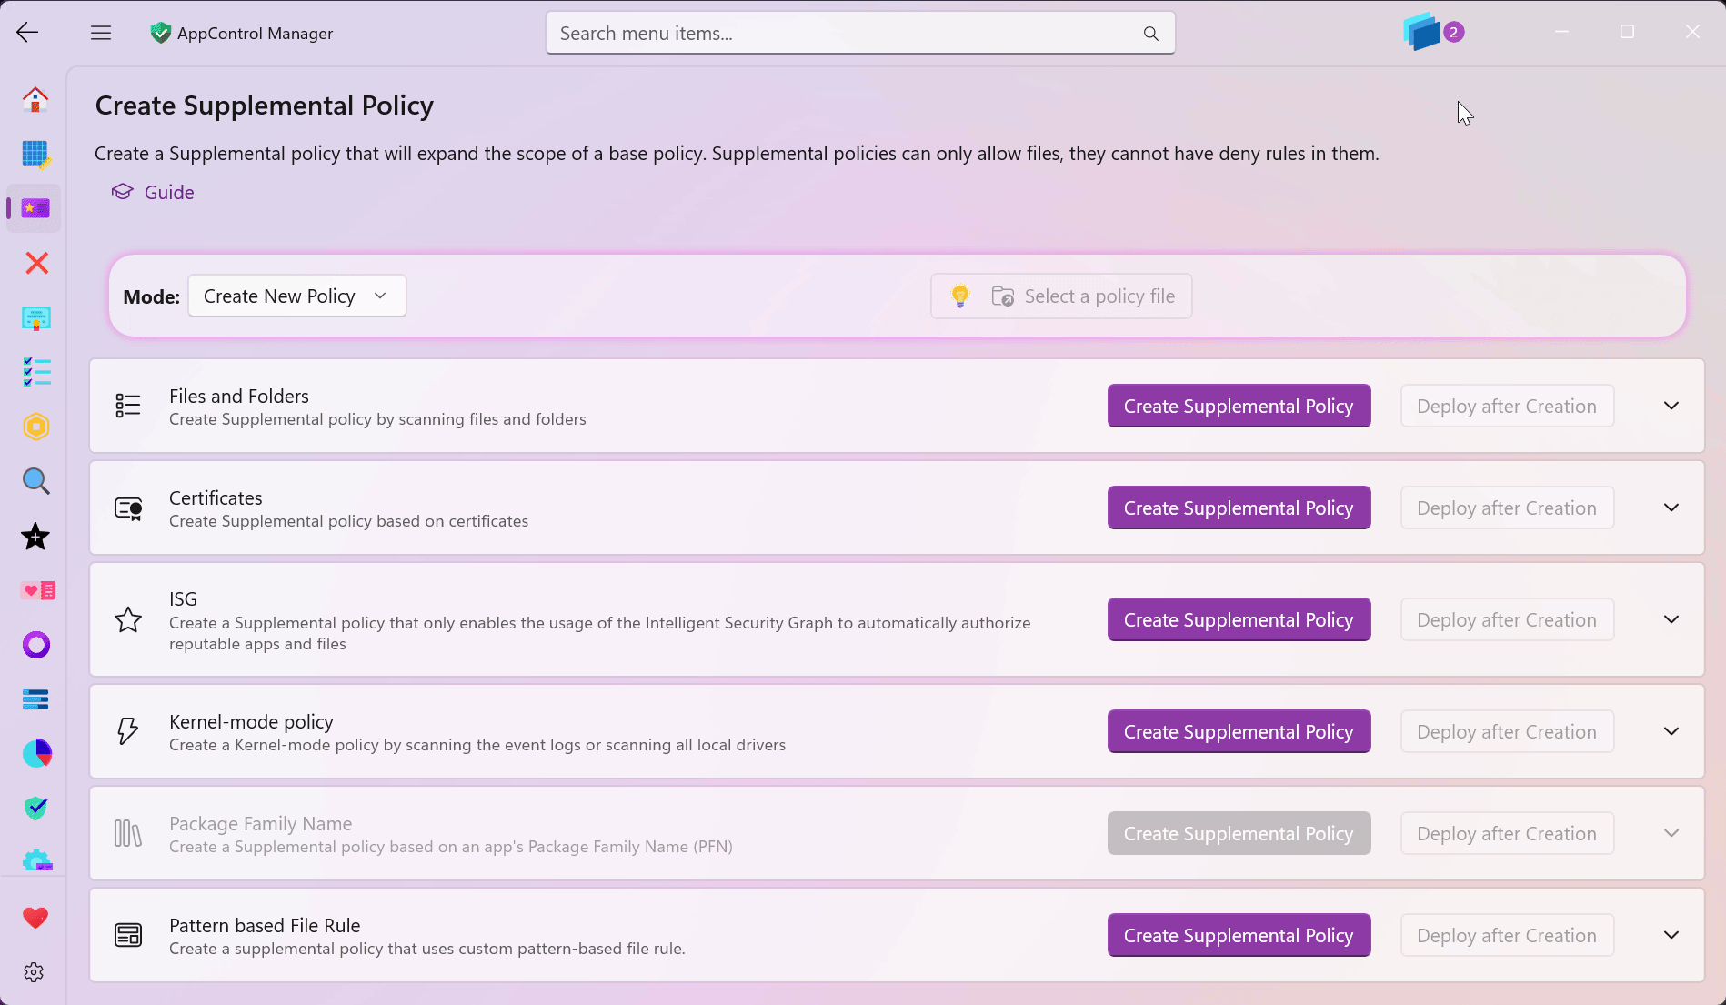
Task: Create Supplemental Policy for ISG
Action: click(x=1239, y=619)
